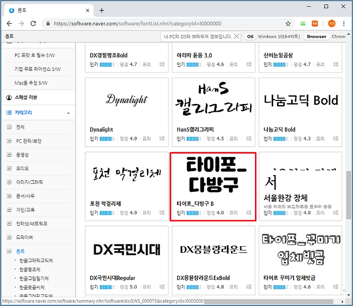The height and width of the screenshot is (306, 353).
Task: Select the 한글그래픽고딕체 subcategory
Action: [x=36, y=260]
